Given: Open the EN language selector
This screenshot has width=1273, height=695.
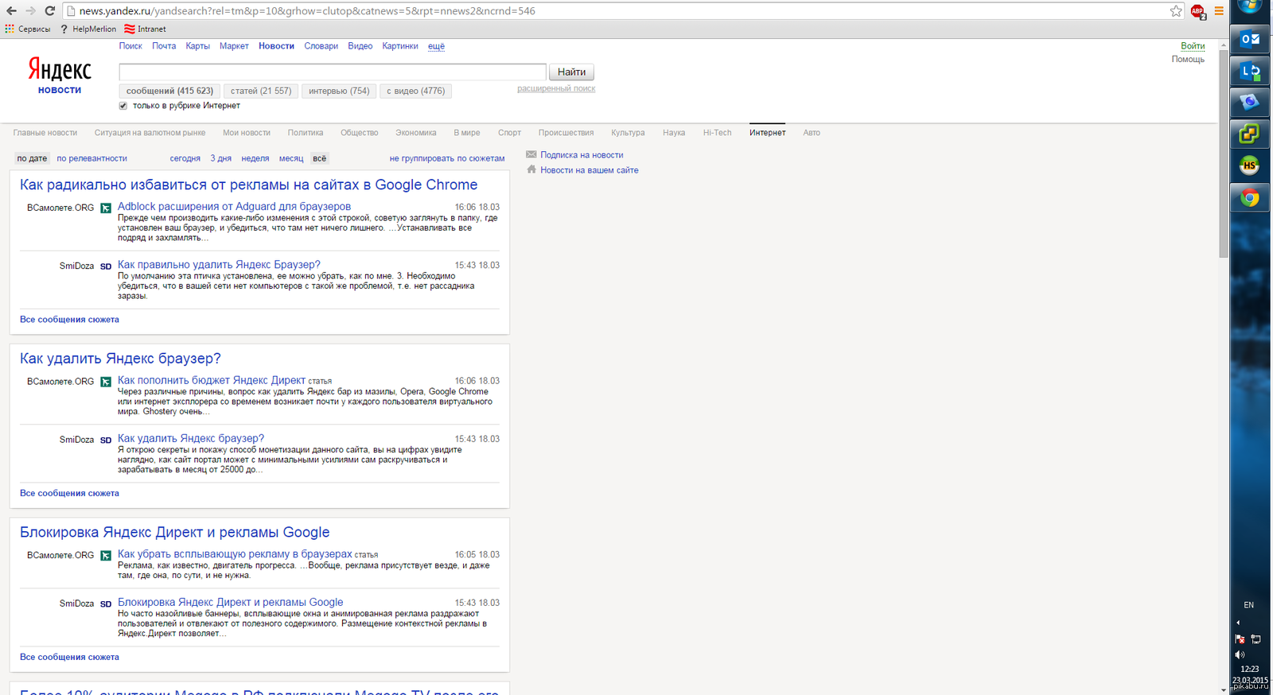Looking at the screenshot, I should 1248,605.
